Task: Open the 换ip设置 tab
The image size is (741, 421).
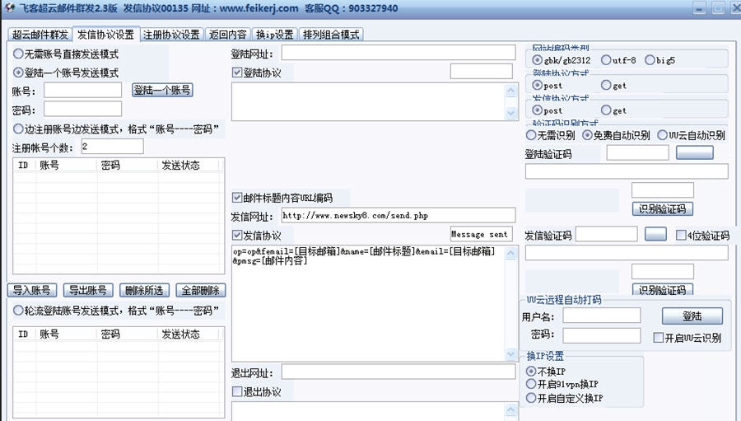Action: coord(274,35)
